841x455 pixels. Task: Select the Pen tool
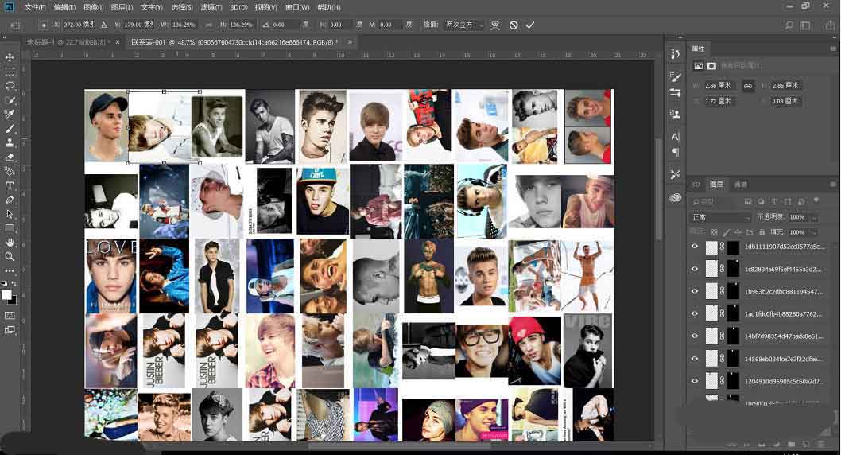pyautogui.click(x=10, y=200)
